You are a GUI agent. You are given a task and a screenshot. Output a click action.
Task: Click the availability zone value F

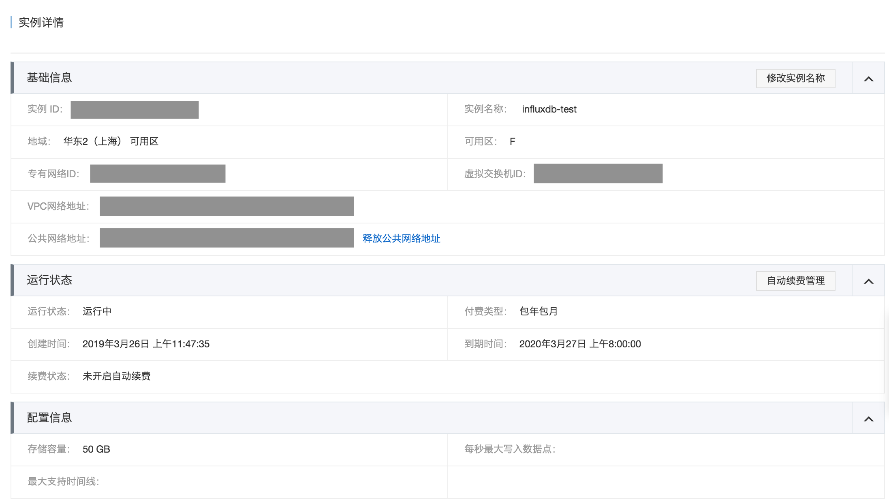(512, 142)
